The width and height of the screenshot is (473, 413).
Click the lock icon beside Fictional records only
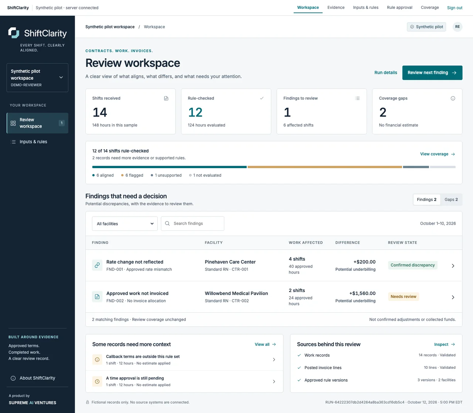click(x=88, y=402)
